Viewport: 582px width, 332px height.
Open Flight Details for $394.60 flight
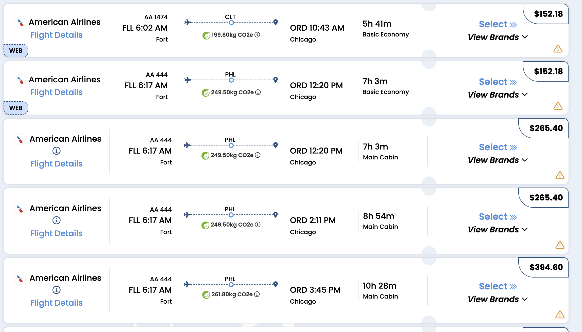point(56,303)
